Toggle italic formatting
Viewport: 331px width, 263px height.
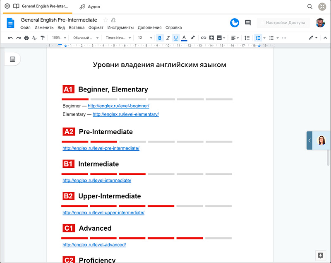[x=168, y=38]
